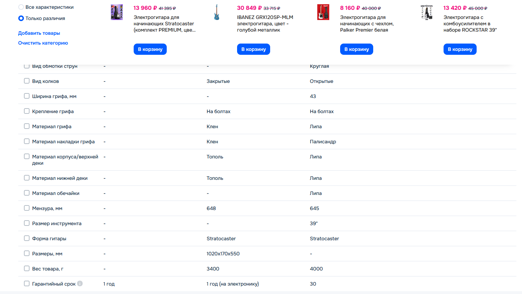The width and height of the screenshot is (522, 294).
Task: Enable the Мензура, мм checkbox
Action: tap(27, 208)
